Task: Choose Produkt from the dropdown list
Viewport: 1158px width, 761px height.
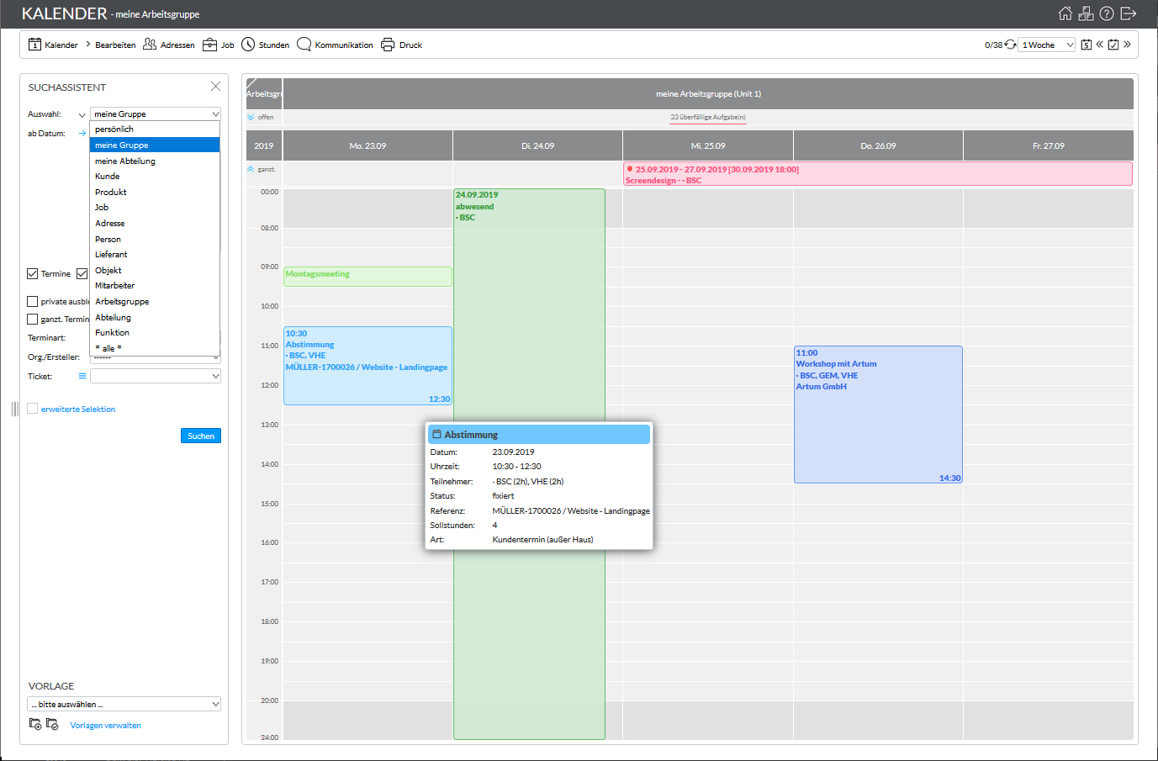Action: 155,192
